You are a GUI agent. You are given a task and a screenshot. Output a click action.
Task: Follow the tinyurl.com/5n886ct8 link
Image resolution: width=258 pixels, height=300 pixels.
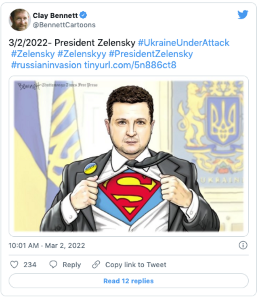coord(130,65)
